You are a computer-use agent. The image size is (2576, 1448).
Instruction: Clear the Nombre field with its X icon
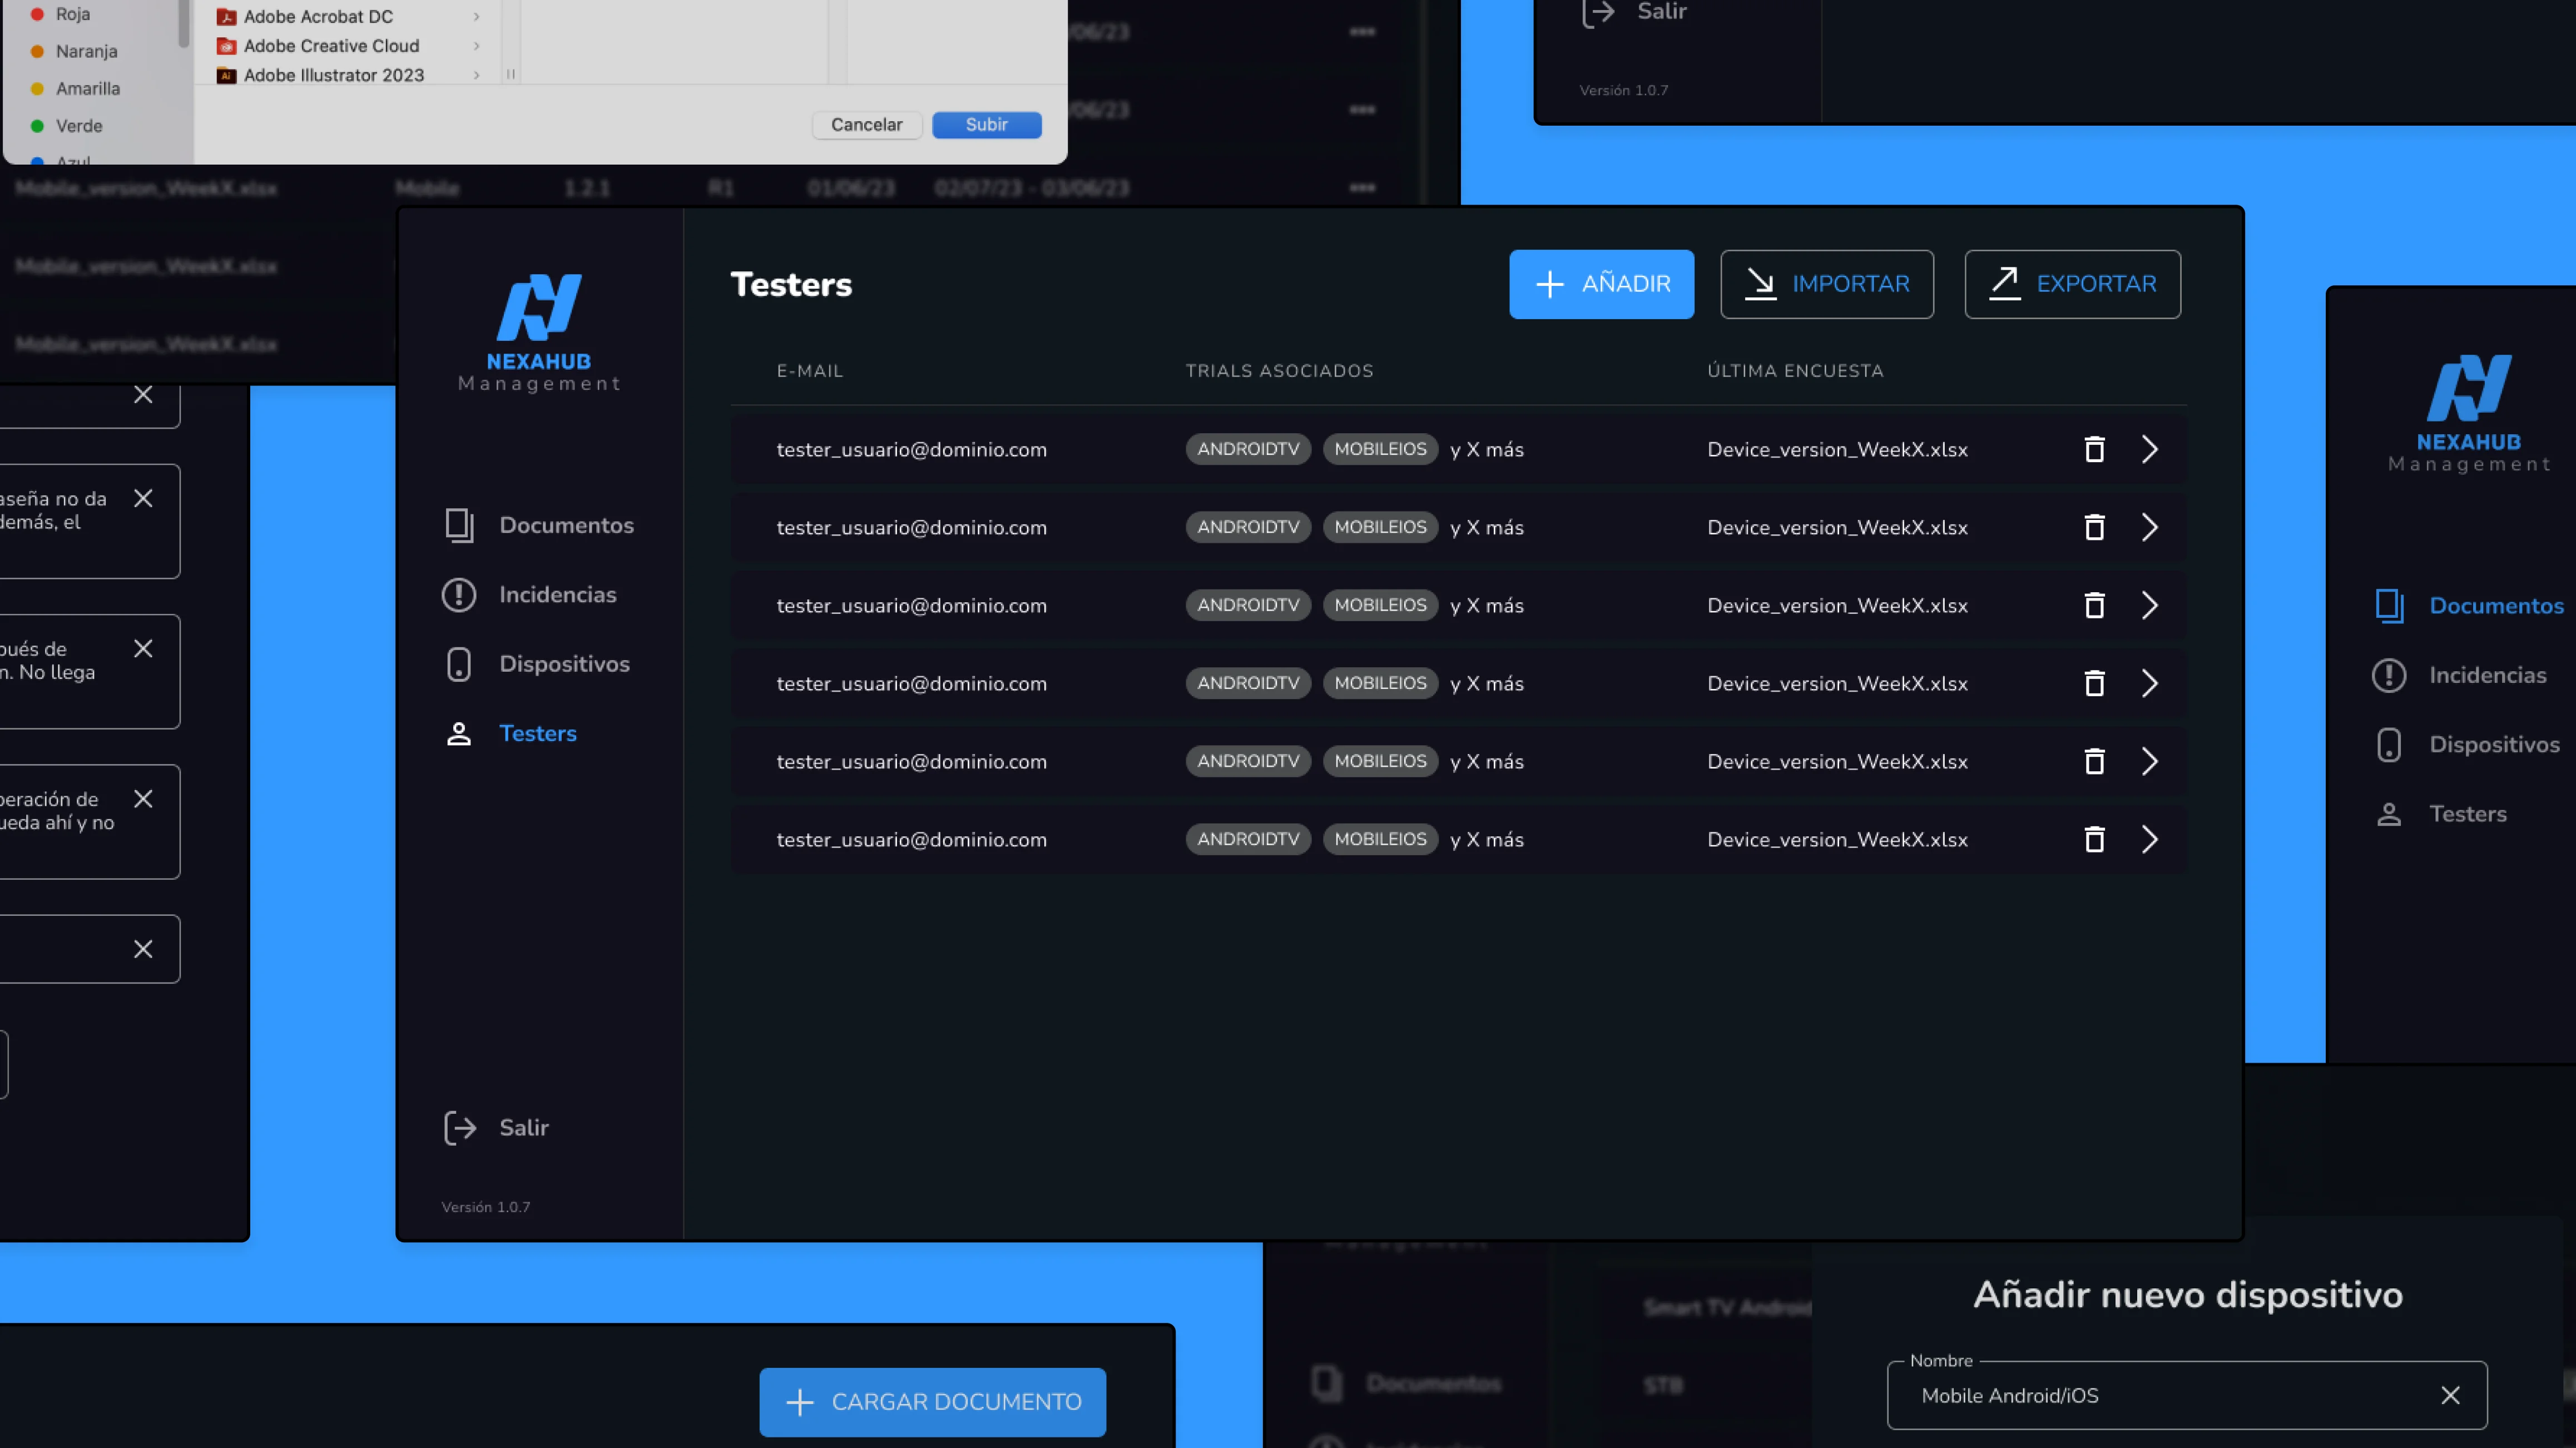[2450, 1395]
